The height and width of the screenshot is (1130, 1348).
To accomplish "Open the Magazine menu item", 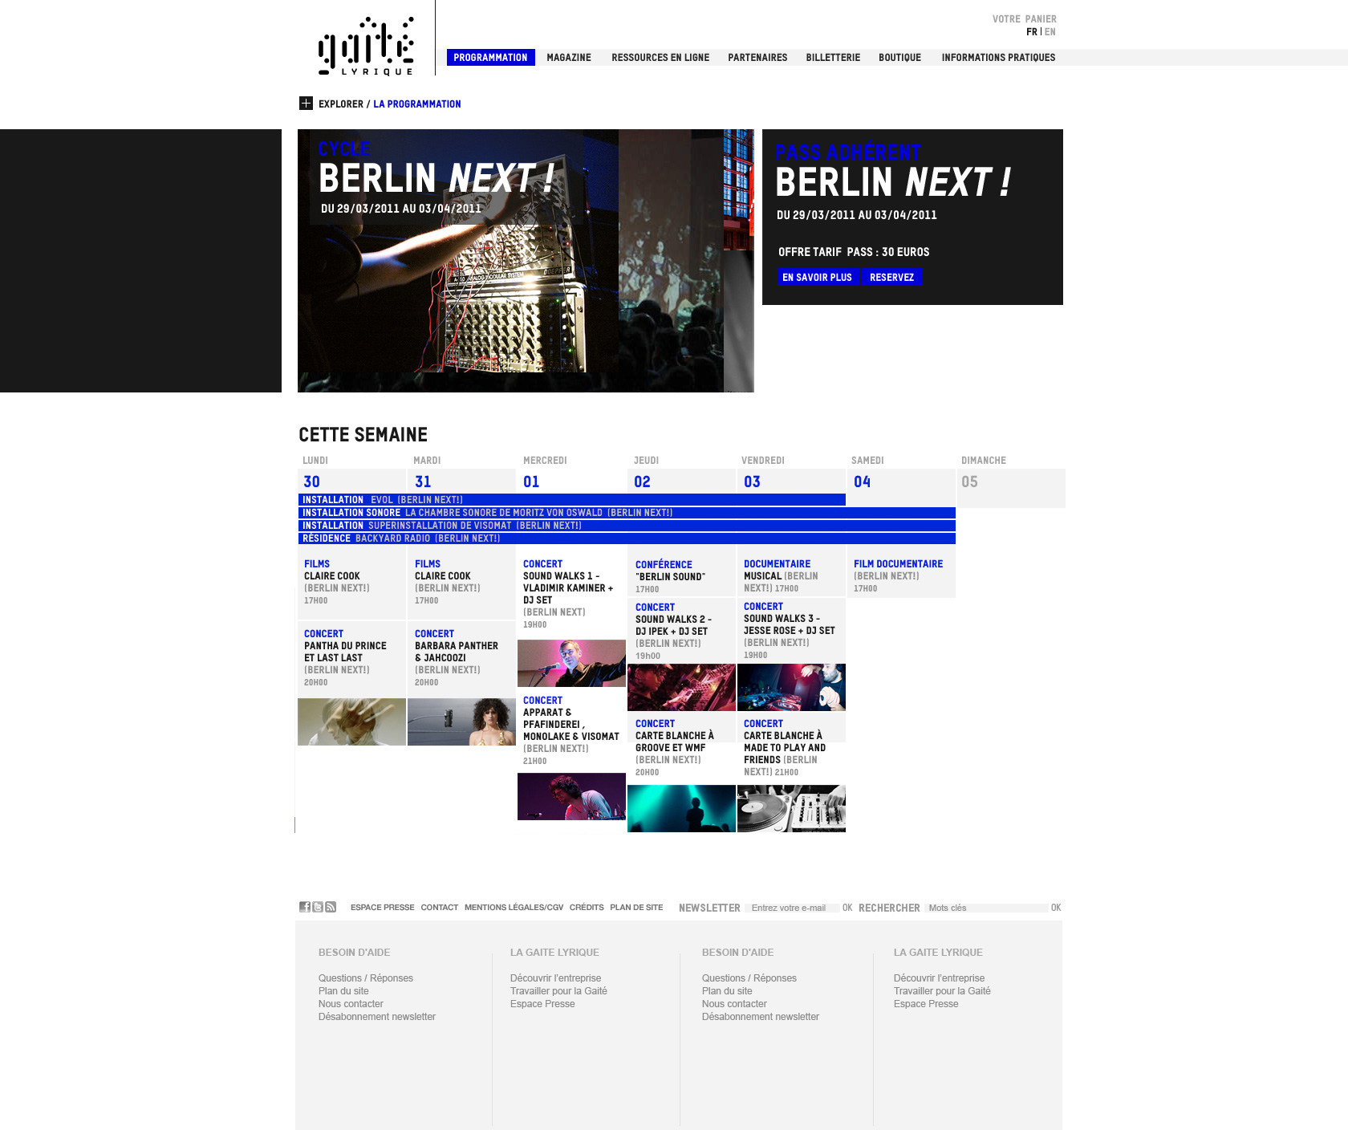I will 569,58.
